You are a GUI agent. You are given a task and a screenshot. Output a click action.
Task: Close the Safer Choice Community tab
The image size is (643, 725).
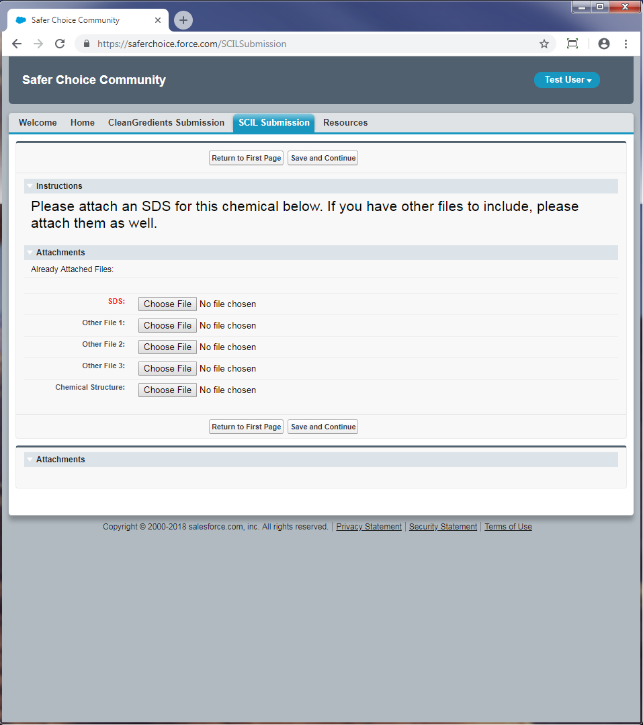(158, 20)
